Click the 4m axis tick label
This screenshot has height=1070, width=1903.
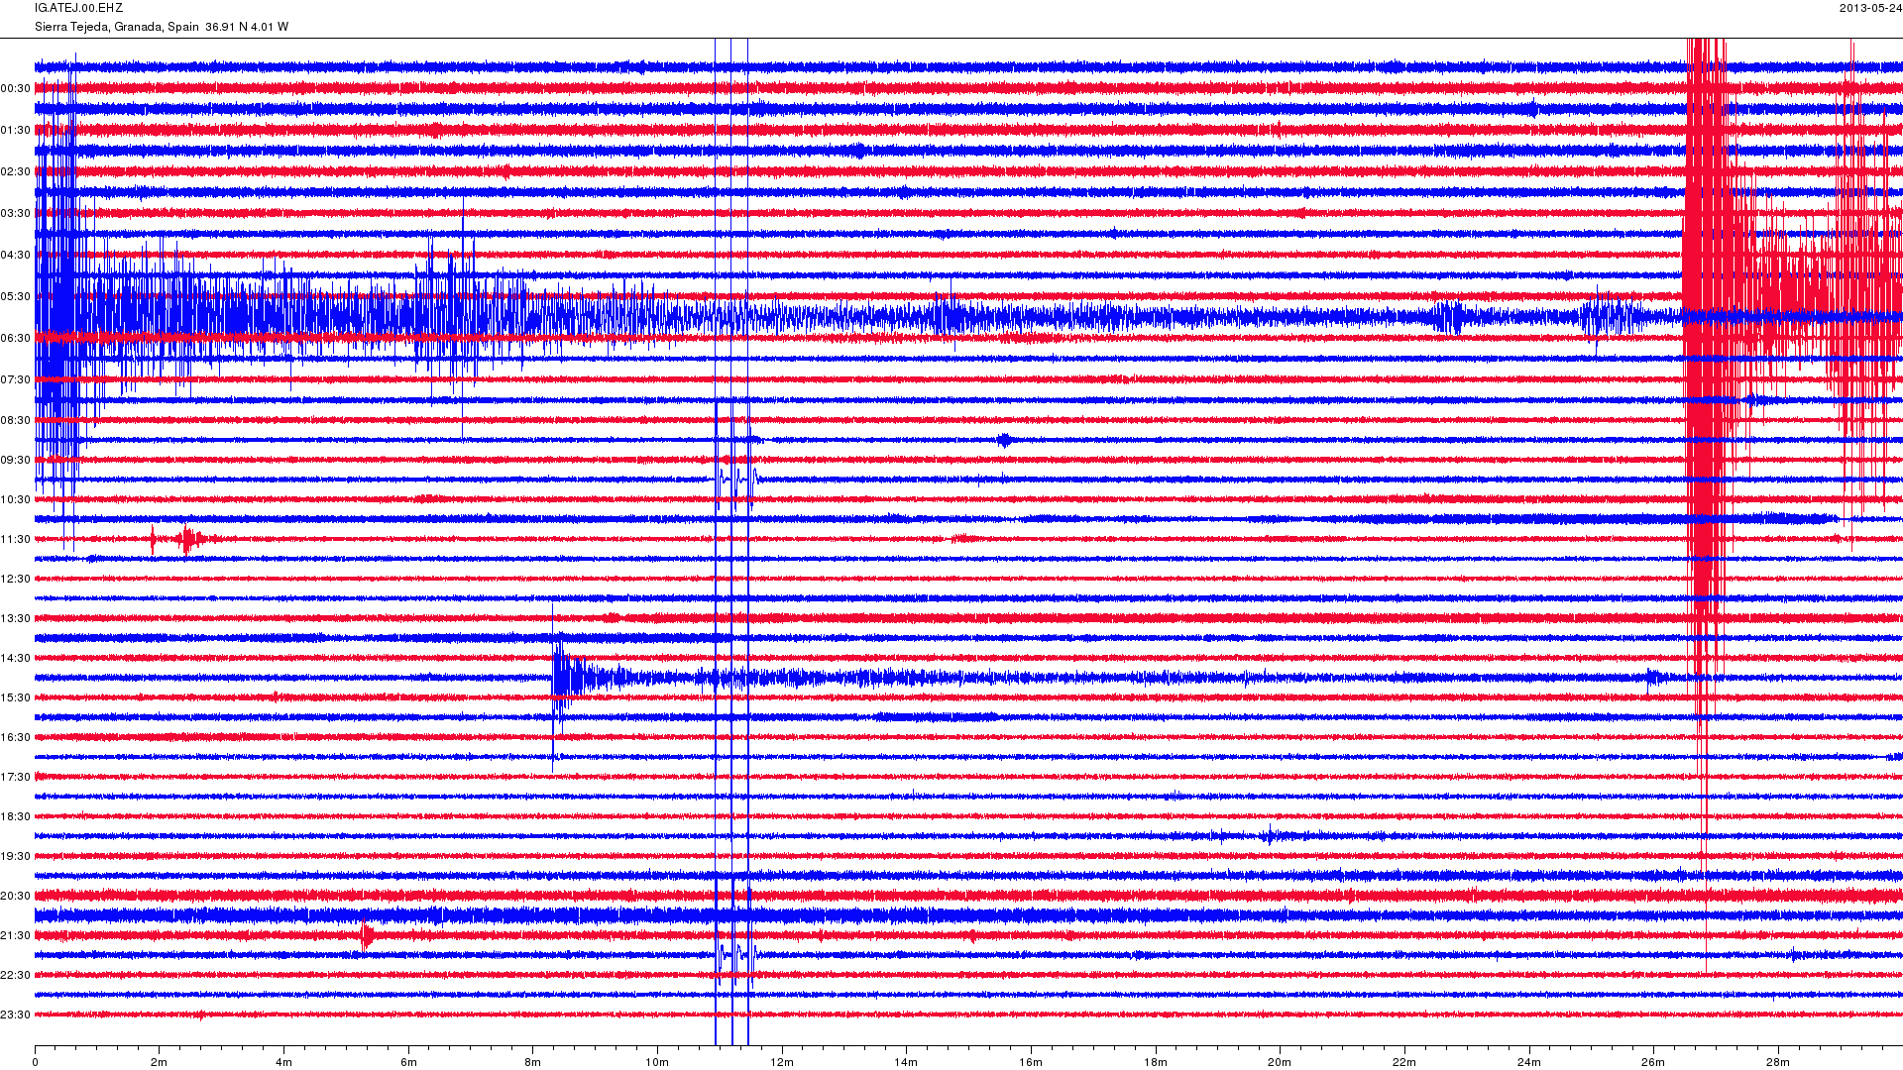point(284,1063)
